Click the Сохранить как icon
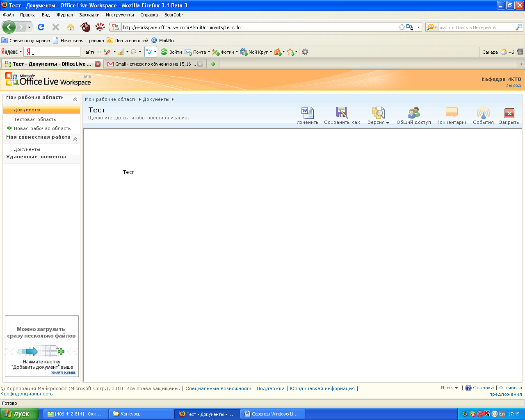 point(342,113)
